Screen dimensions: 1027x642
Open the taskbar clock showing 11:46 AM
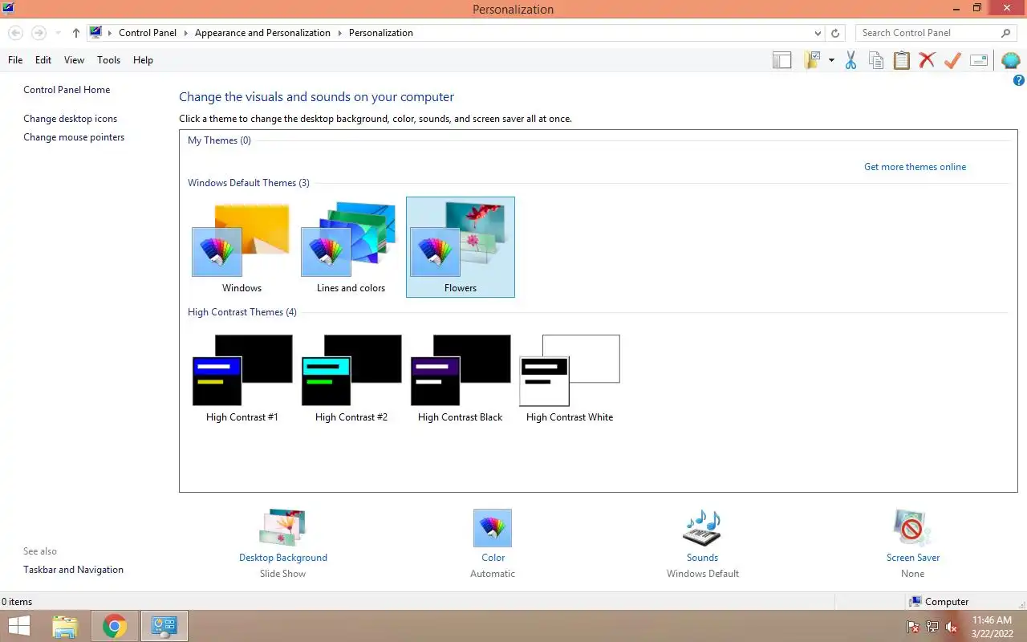click(992, 626)
